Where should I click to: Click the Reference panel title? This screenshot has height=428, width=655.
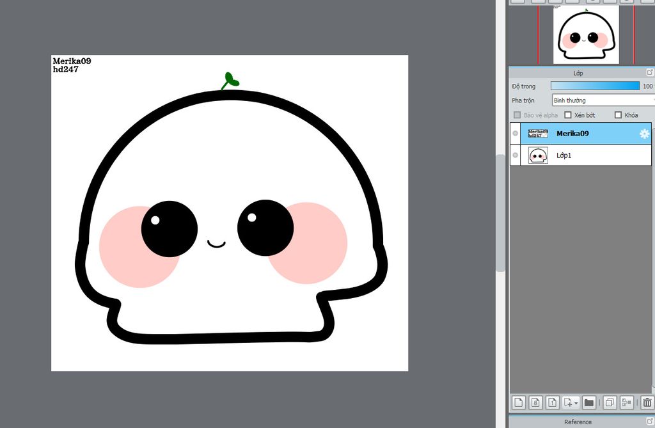tap(578, 422)
